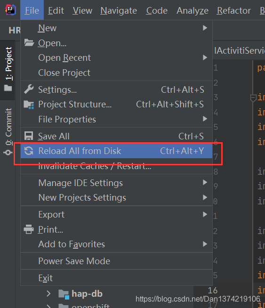Click the Open folder icon

pos(29,43)
